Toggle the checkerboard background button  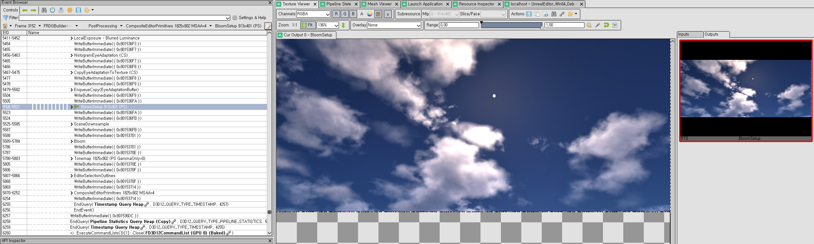378,14
